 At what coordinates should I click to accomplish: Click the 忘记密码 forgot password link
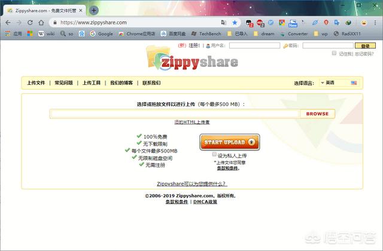(364, 54)
